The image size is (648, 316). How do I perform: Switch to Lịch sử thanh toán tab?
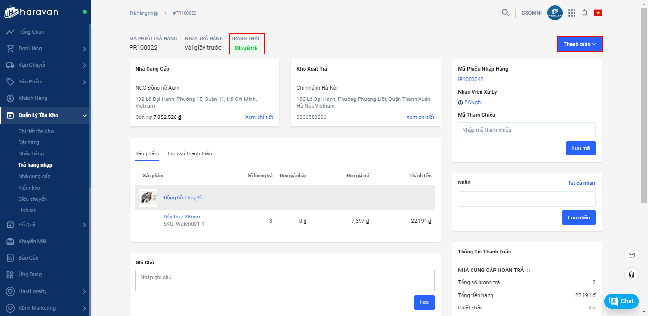[x=190, y=153]
